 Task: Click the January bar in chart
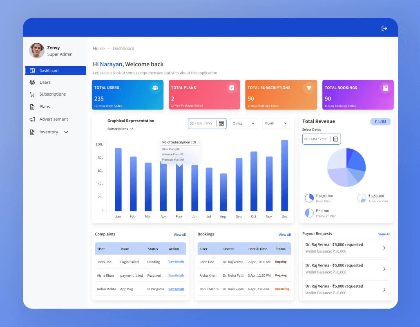click(x=118, y=179)
